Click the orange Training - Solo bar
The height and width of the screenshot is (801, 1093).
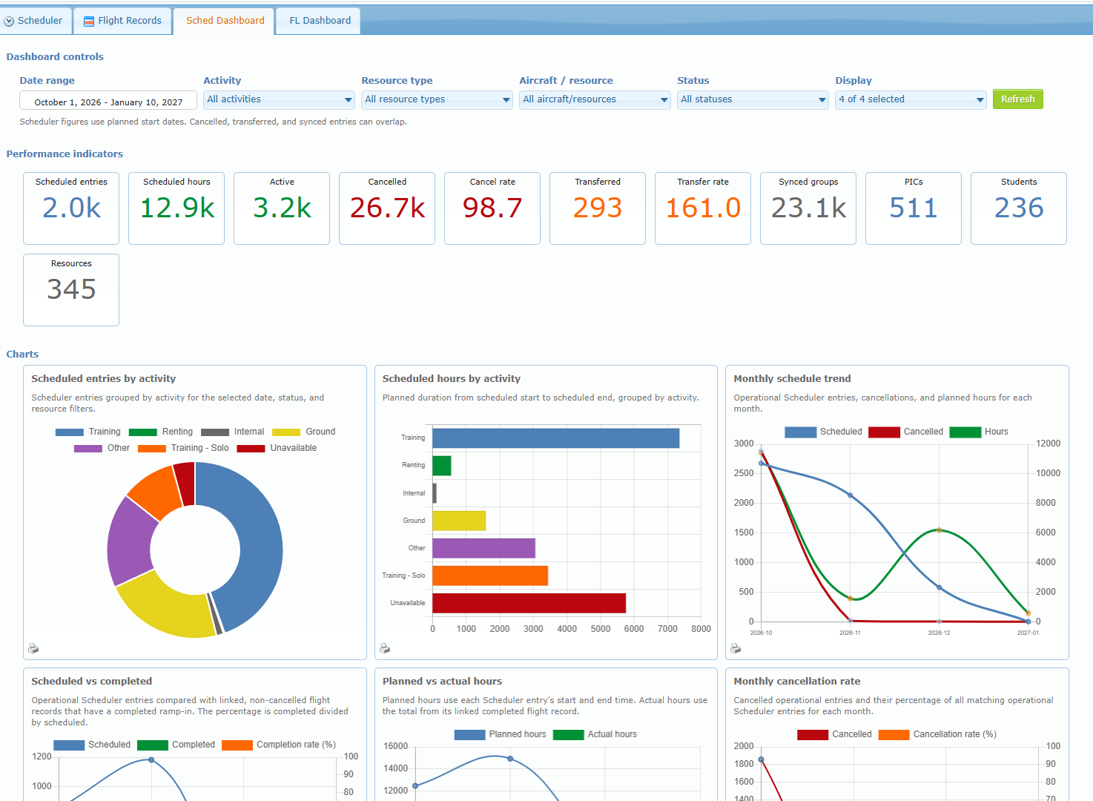coord(490,576)
